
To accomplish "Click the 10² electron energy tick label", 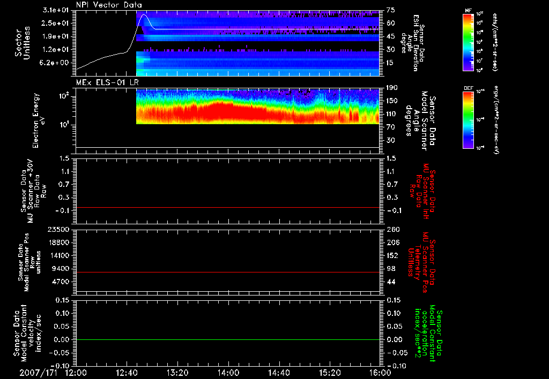I will pyautogui.click(x=64, y=96).
